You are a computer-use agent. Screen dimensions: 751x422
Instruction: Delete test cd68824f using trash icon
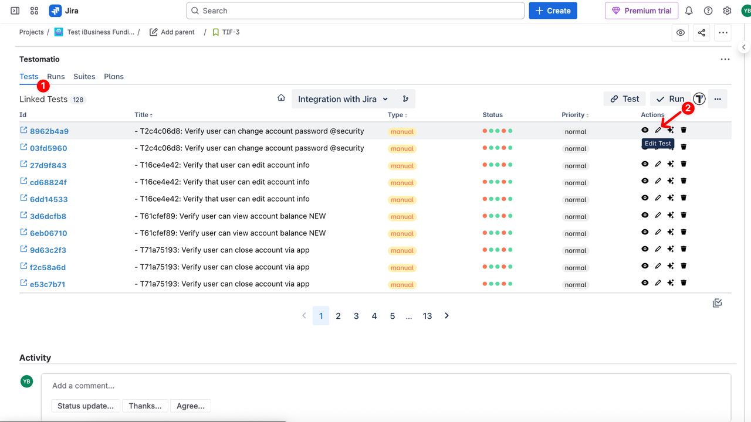coord(684,181)
